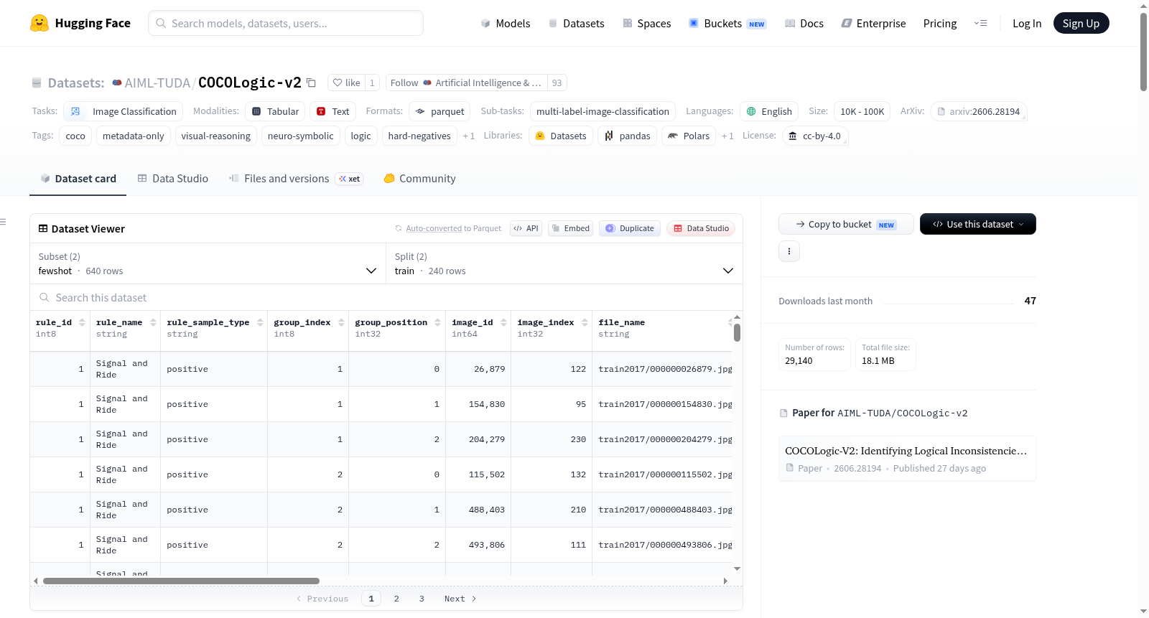Like the COCOLogic-v2 dataset
1149x618 pixels.
346,83
